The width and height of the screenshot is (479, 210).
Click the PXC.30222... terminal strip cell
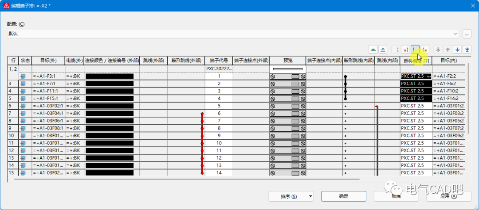[219, 69]
